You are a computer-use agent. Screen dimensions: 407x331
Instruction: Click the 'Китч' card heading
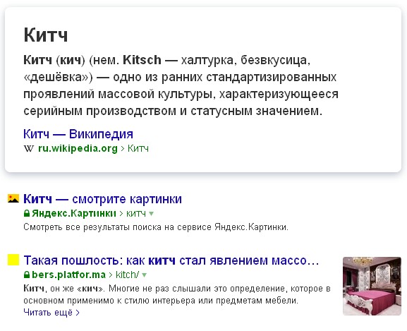[46, 35]
